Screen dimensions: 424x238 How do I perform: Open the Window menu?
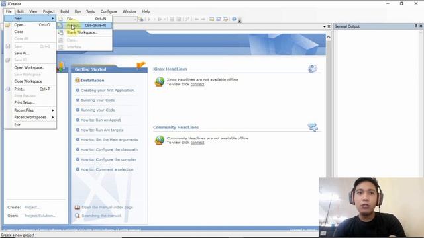pyautogui.click(x=129, y=11)
